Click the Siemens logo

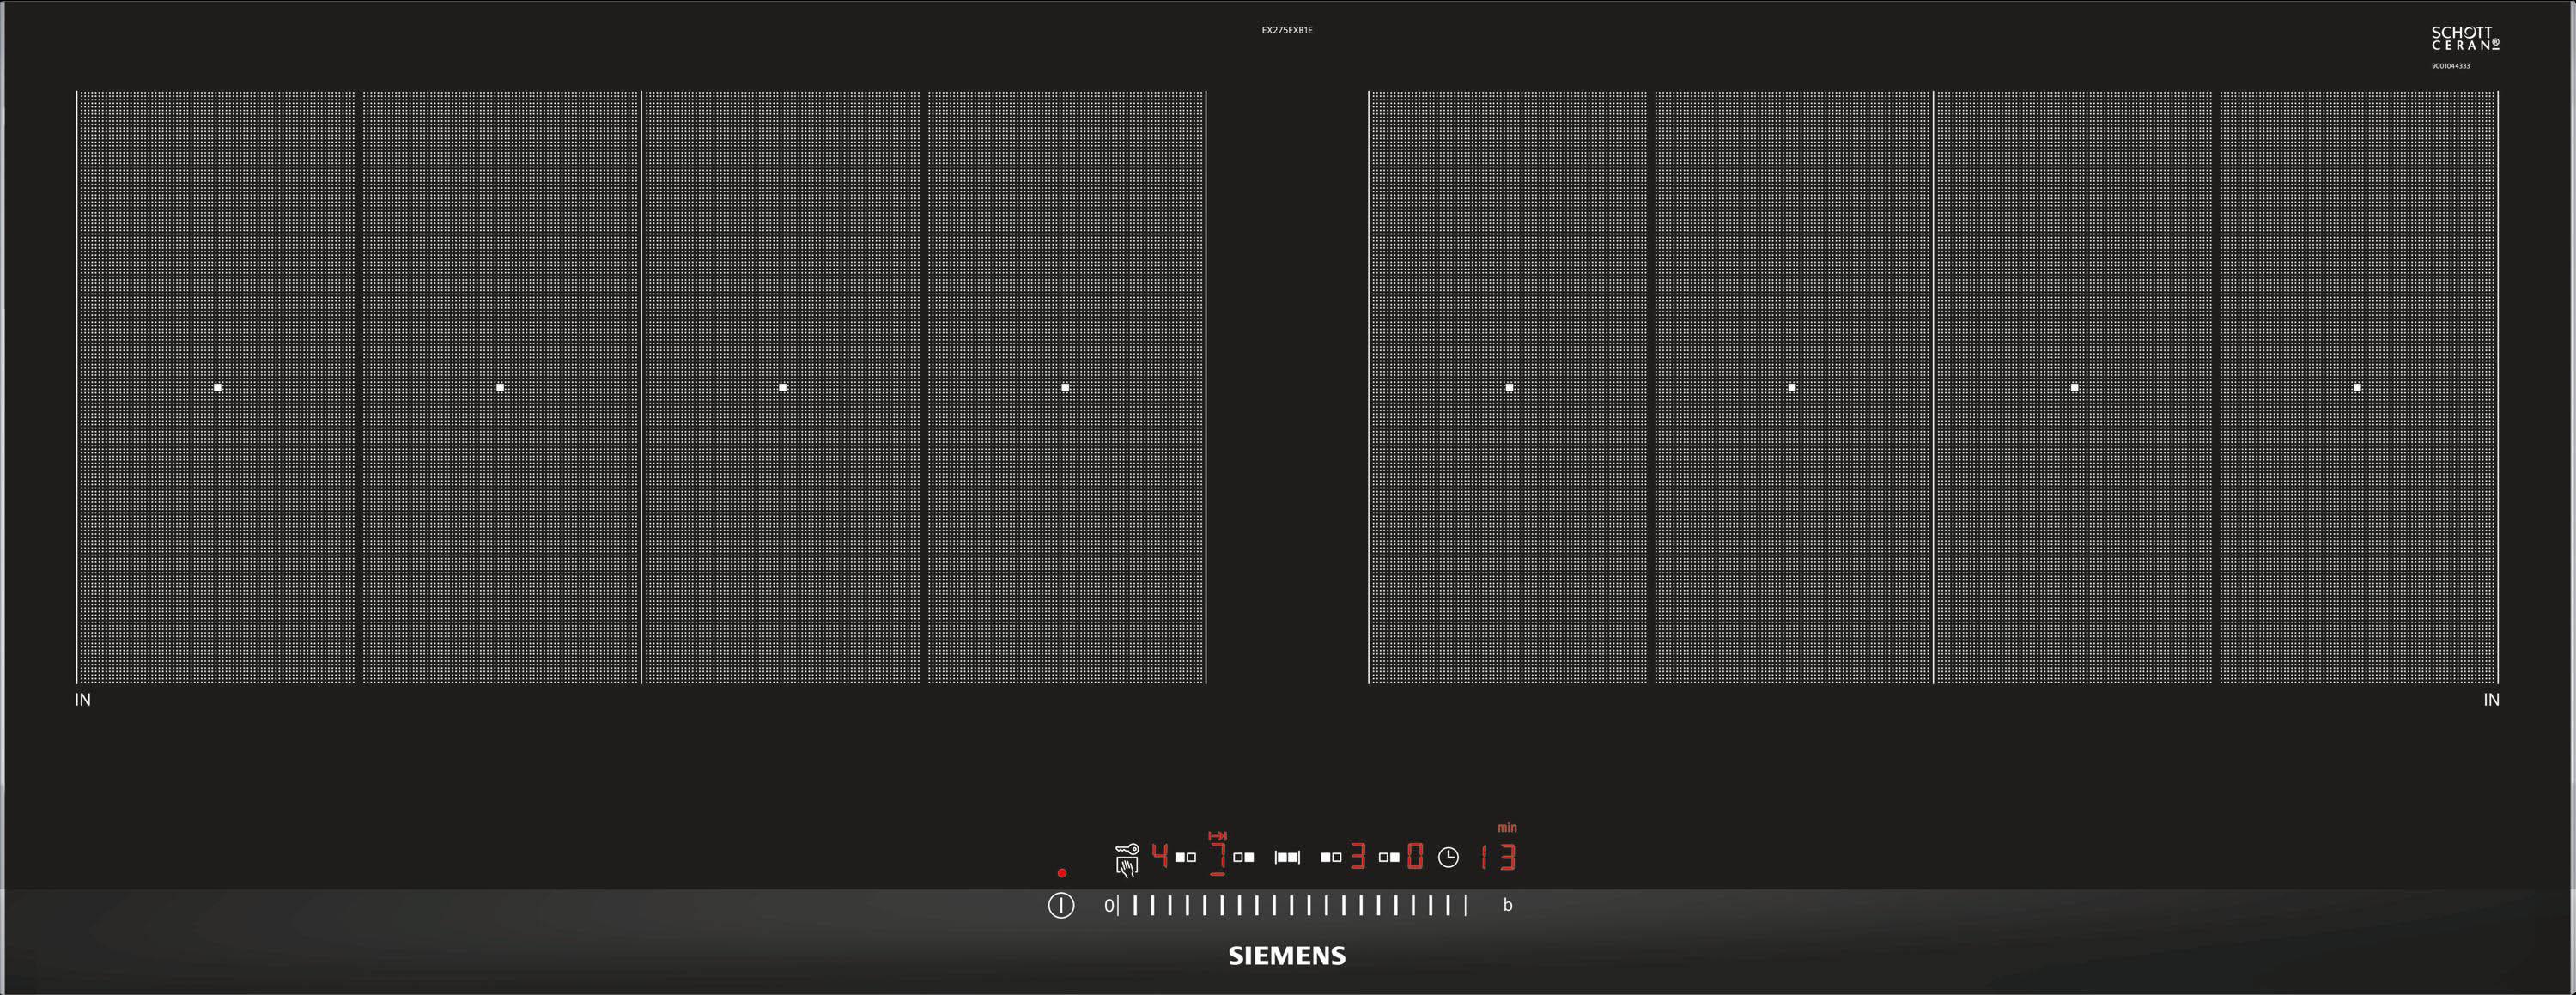[1286, 955]
